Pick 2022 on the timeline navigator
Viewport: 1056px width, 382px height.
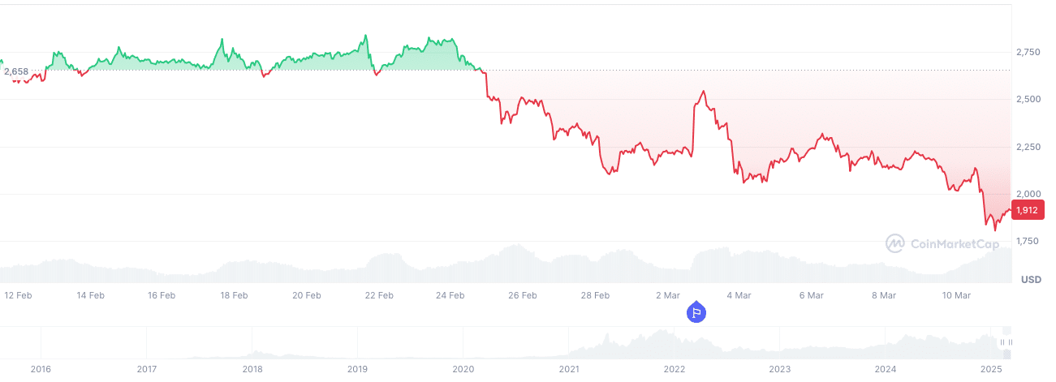675,369
